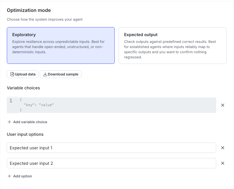Click the plus icon beside Add option
The image size is (234, 189).
9,176
